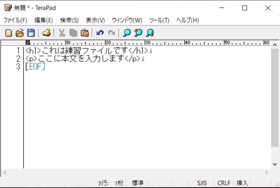Click the Print toolbar icon
The height and width of the screenshot is (188, 280).
47,33
